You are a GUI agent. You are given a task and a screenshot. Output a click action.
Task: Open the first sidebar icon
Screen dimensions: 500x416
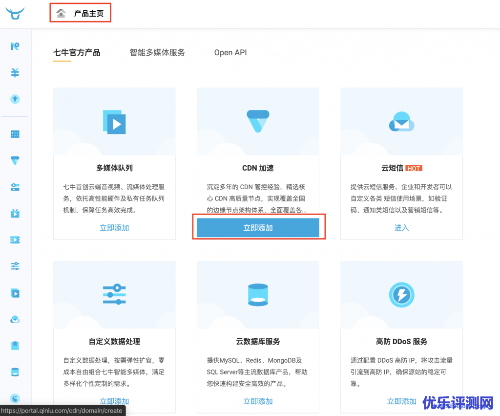pos(15,46)
